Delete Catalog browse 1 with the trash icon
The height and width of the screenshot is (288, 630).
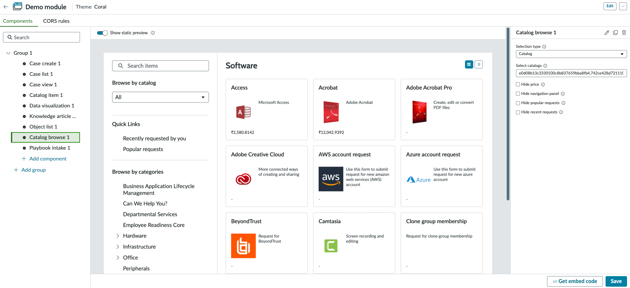(624, 33)
